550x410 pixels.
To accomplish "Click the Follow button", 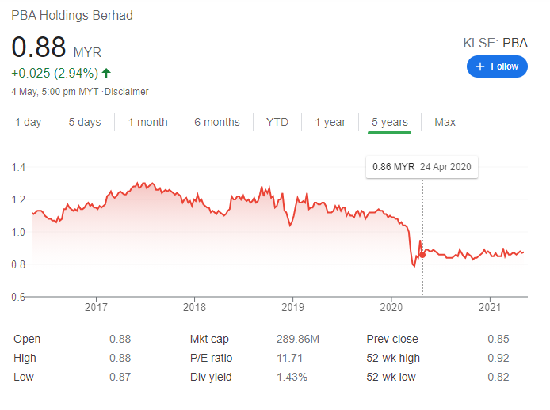I will 497,66.
